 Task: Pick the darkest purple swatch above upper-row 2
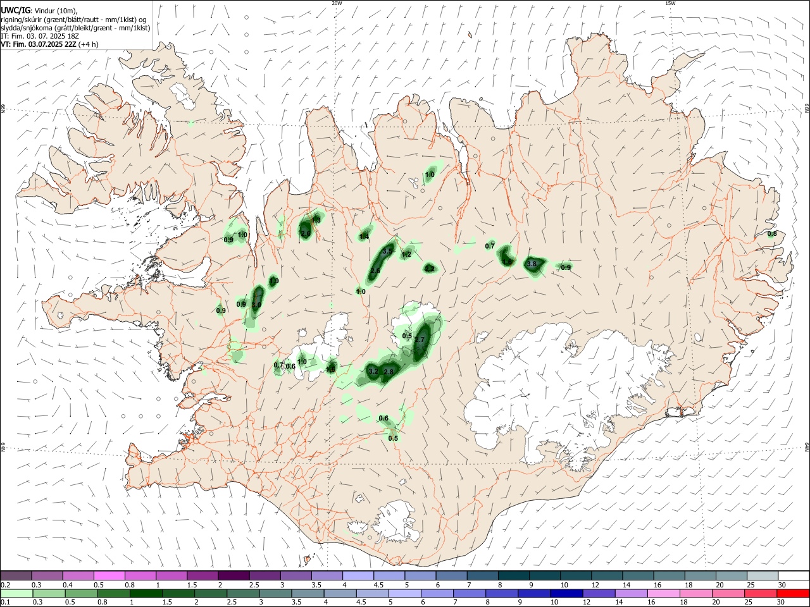click(x=233, y=575)
